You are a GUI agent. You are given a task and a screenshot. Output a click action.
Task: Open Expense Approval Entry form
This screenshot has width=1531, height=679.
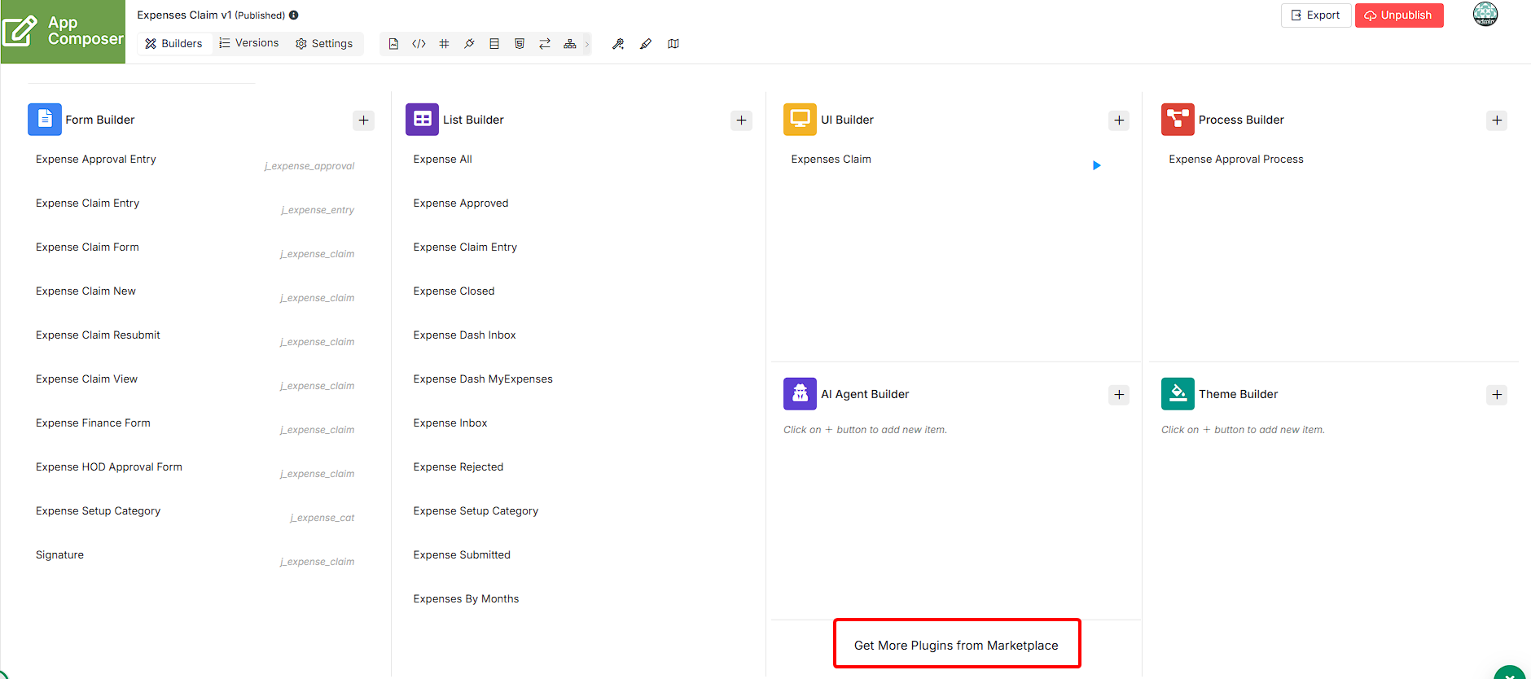tap(96, 160)
